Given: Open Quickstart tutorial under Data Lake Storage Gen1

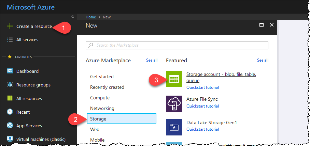Looking at the screenshot, I should (203, 129).
